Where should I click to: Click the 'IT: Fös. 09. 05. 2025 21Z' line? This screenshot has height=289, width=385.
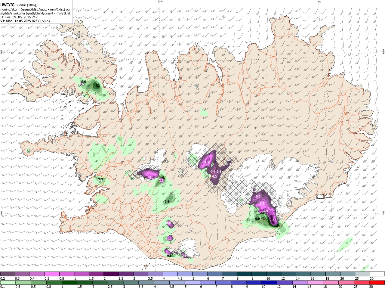19,17
